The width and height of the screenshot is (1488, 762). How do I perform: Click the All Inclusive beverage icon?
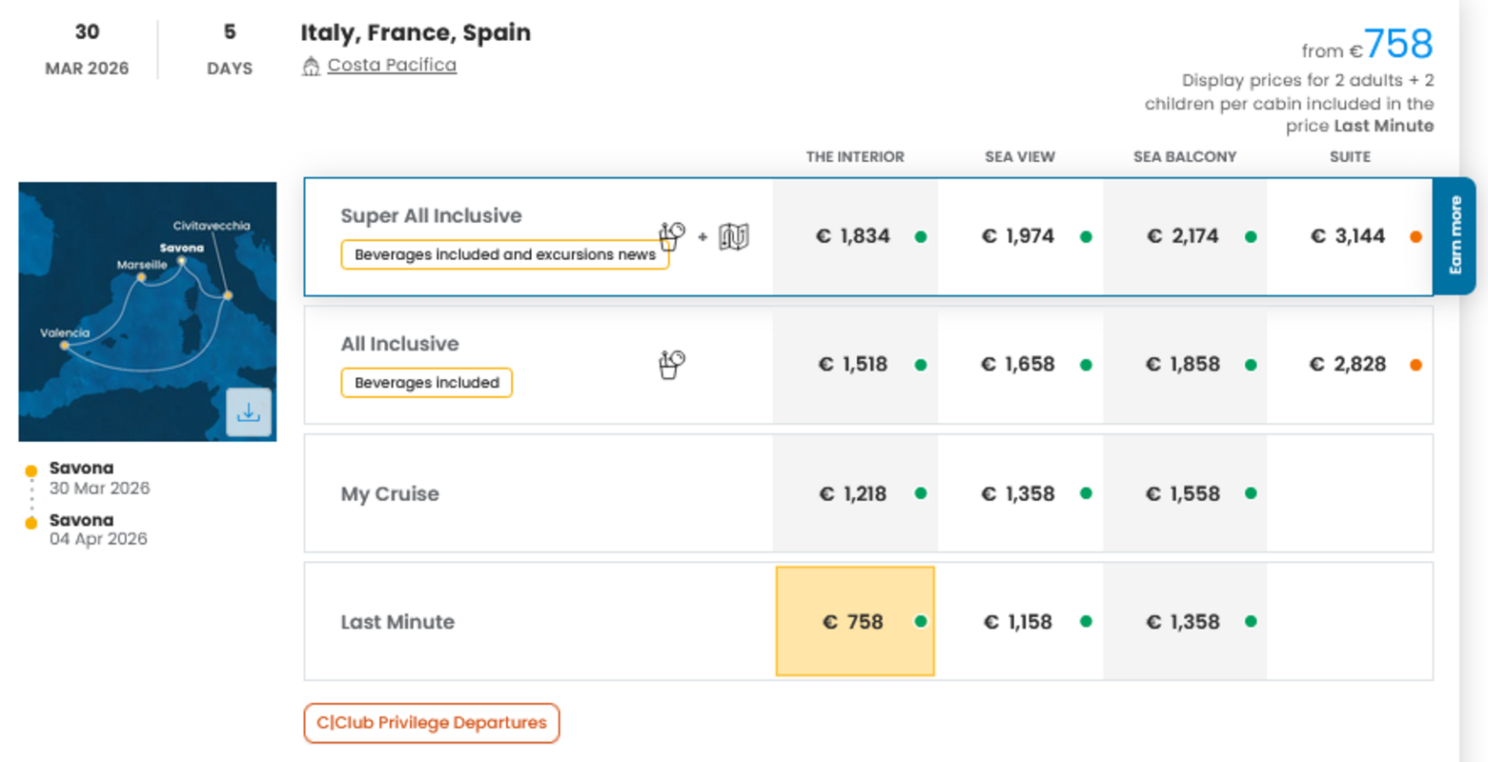pyautogui.click(x=672, y=364)
